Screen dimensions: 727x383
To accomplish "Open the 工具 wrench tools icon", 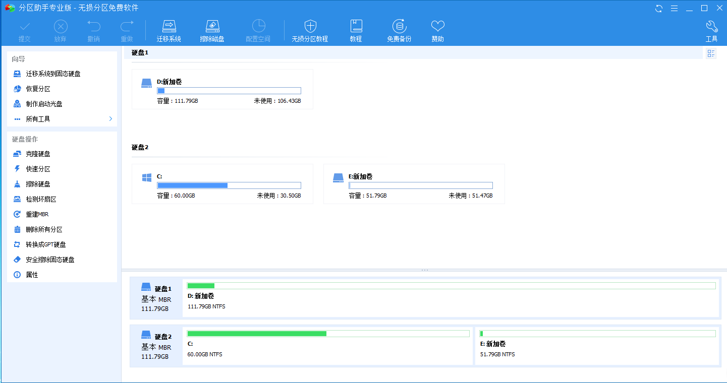I will [711, 31].
